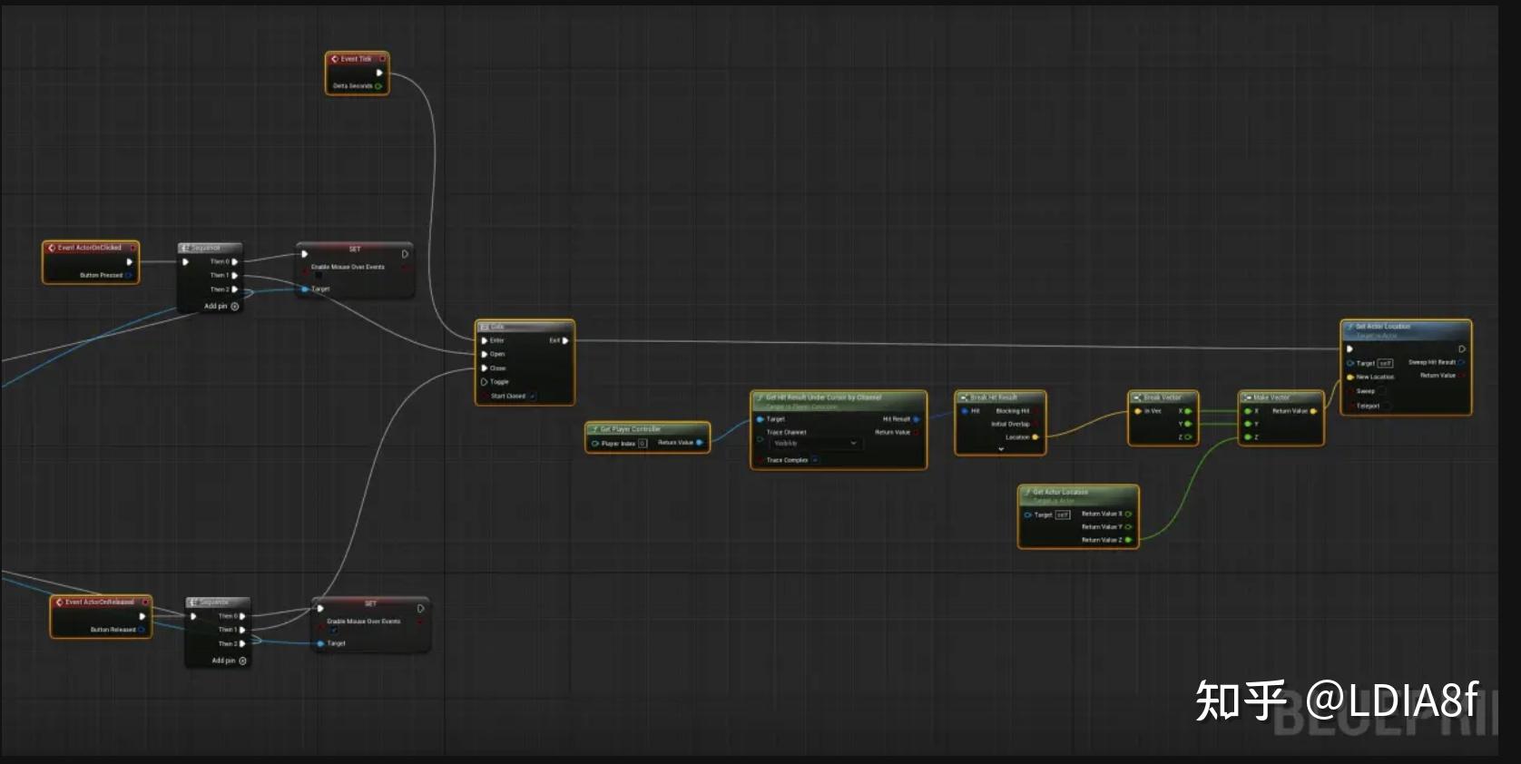Select the Get Hit Result Under Cursor node title
The width and height of the screenshot is (1521, 764).
point(823,397)
